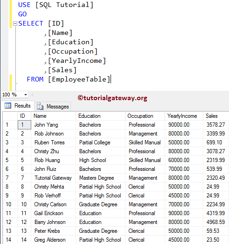Click the sales value 2320.49

coord(215,178)
